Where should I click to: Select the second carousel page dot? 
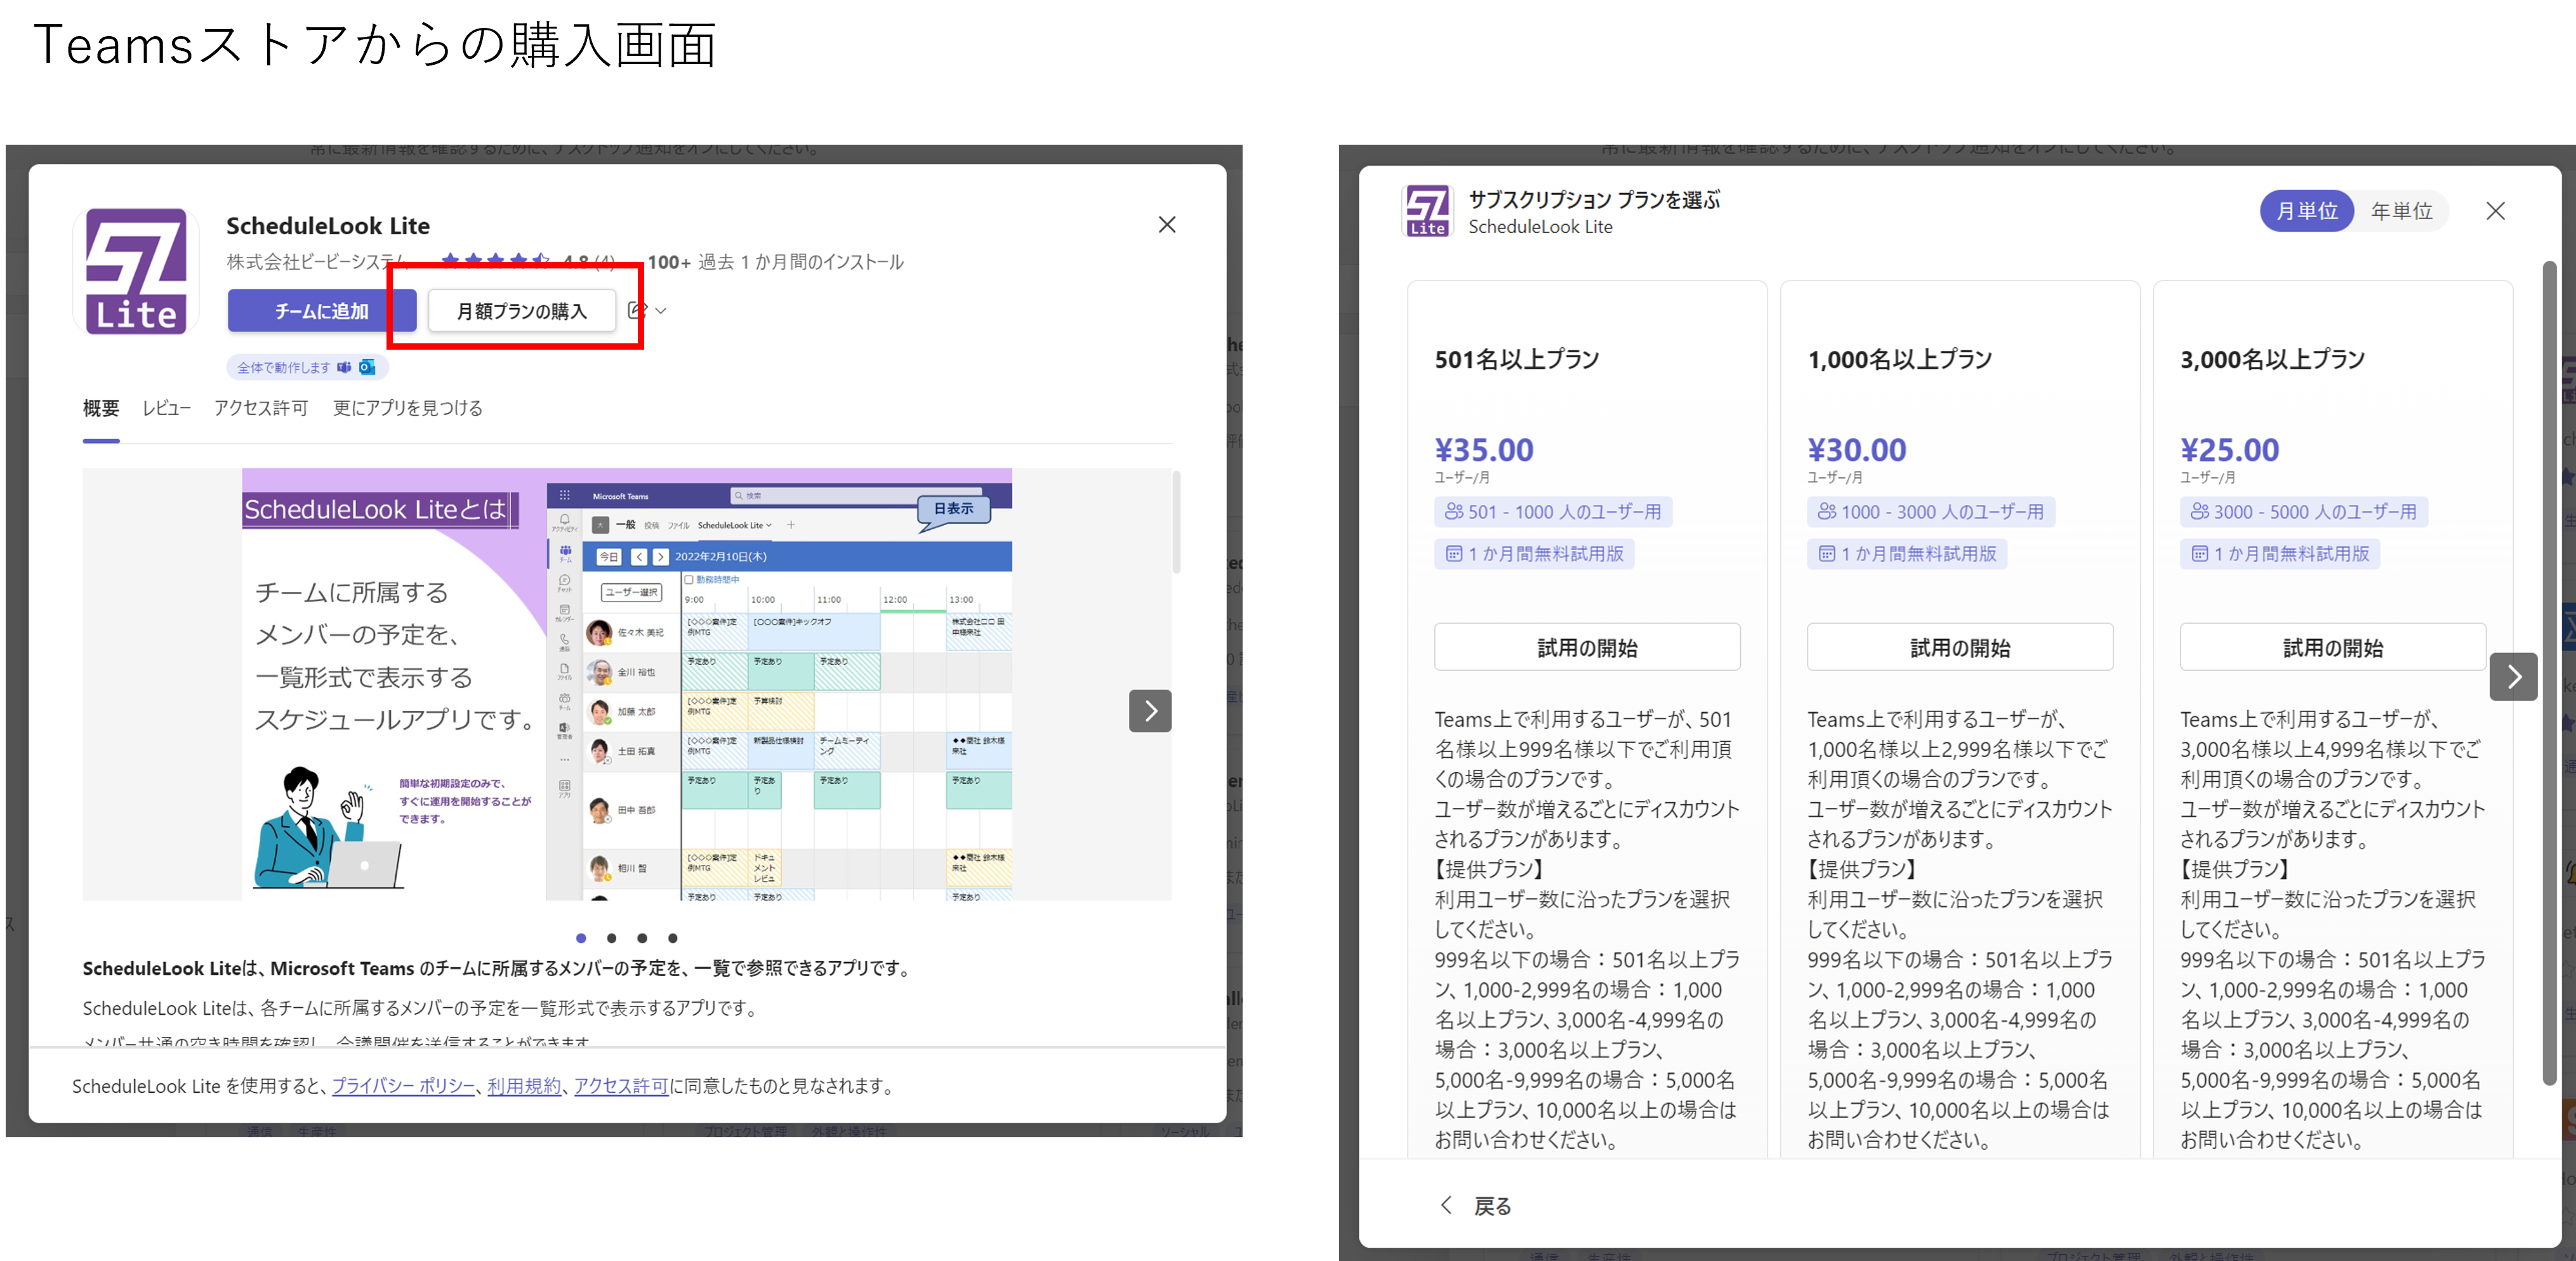[x=611, y=938]
